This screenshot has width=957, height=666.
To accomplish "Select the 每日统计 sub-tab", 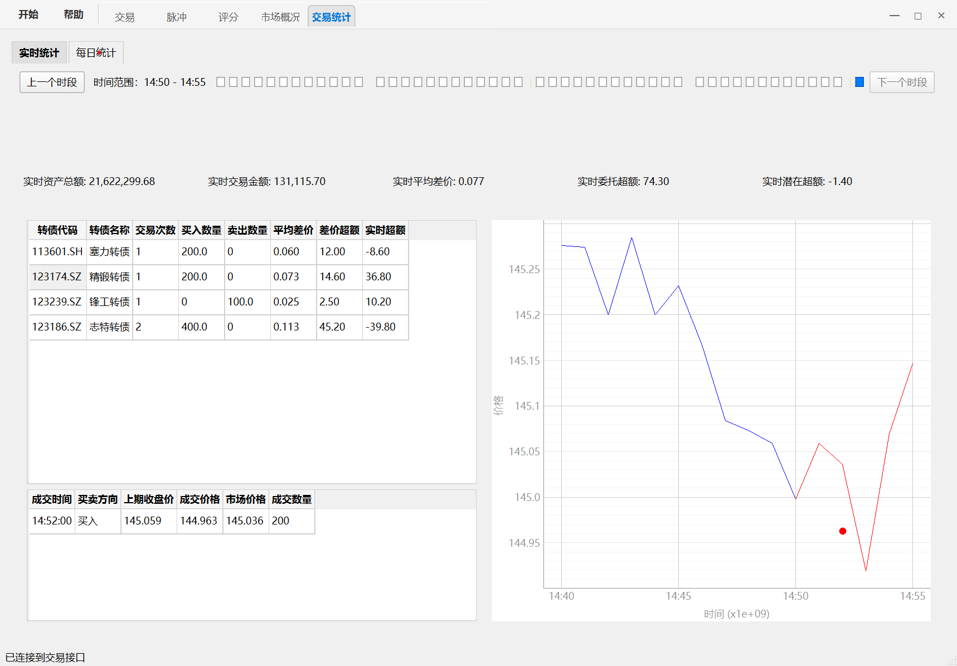I will click(96, 53).
